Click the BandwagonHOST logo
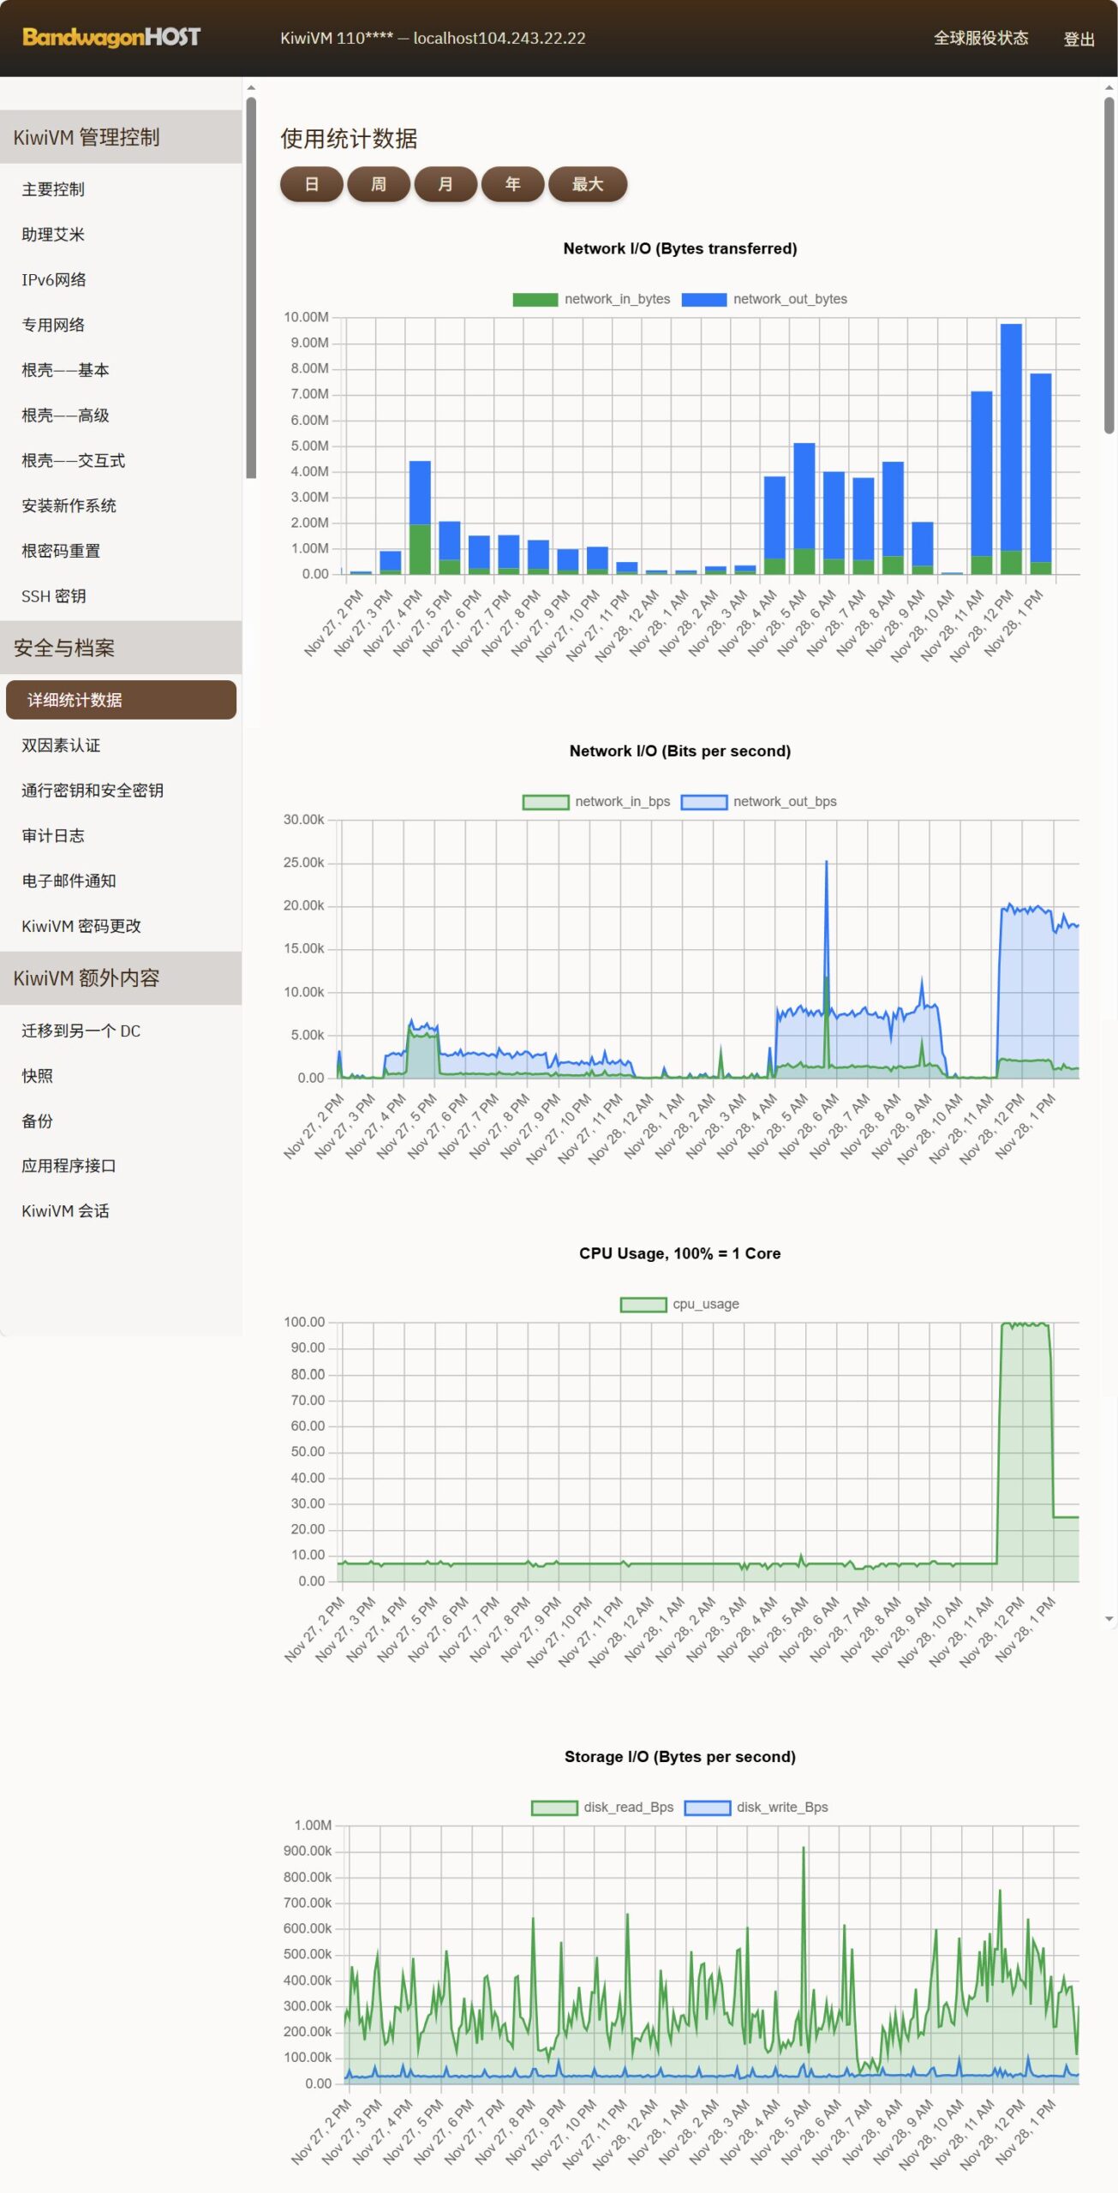 (111, 38)
